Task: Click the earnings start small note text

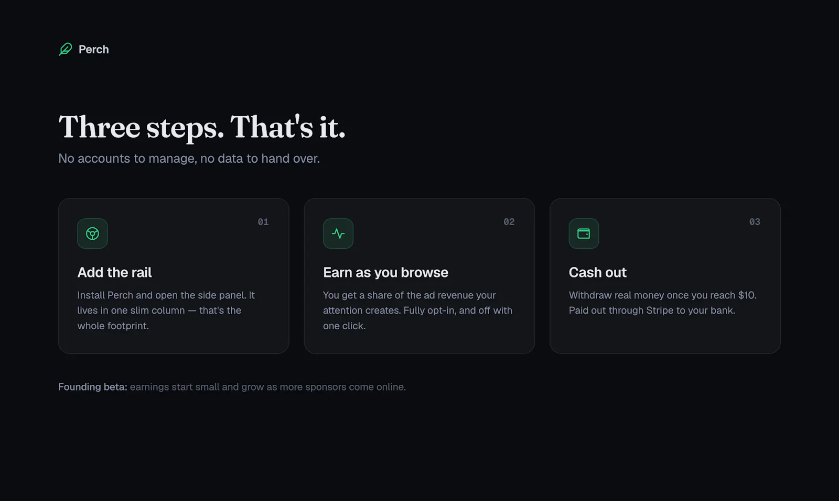Action: [268, 387]
